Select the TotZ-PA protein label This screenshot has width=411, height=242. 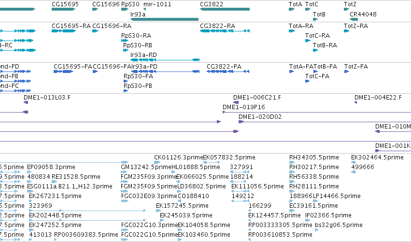(x=356, y=67)
